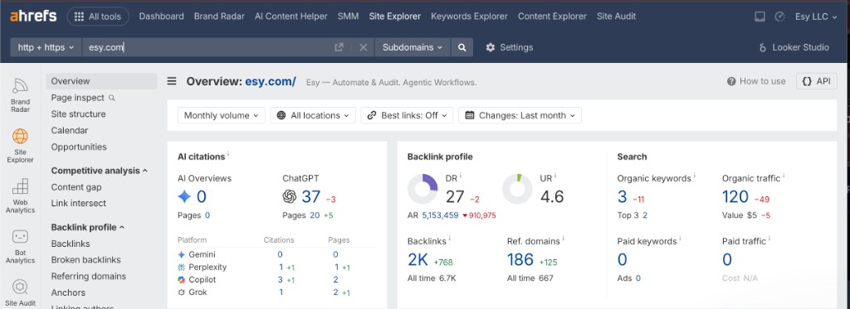Open the Best links: Off dropdown

click(407, 115)
